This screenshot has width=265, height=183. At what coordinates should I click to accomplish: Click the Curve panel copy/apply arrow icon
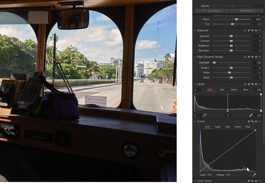(249, 121)
